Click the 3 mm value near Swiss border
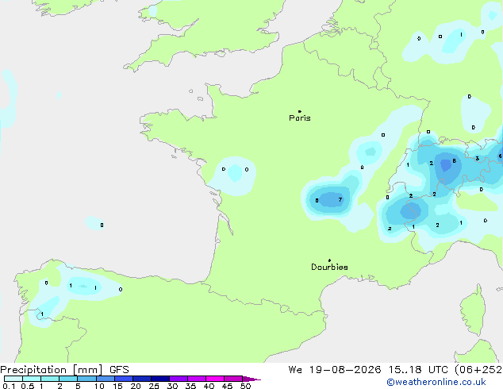 coord(478,158)
